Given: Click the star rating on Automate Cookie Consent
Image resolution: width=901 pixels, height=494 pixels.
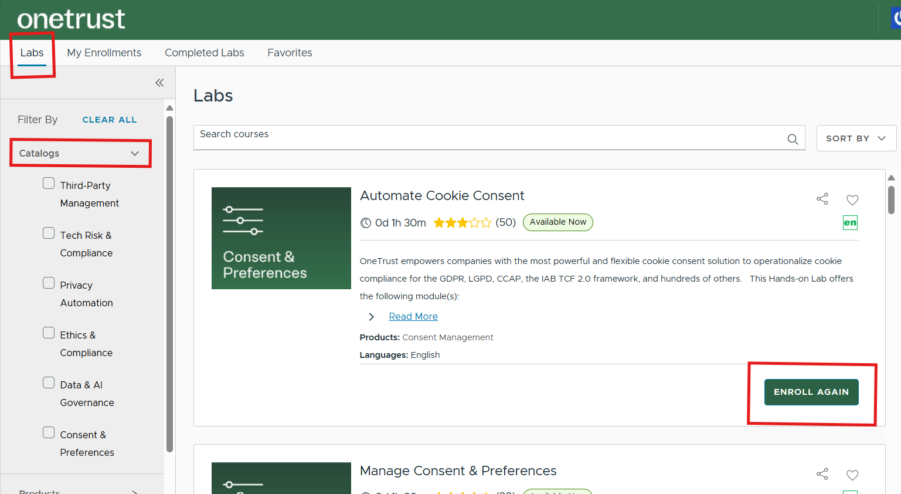Looking at the screenshot, I should [x=462, y=222].
